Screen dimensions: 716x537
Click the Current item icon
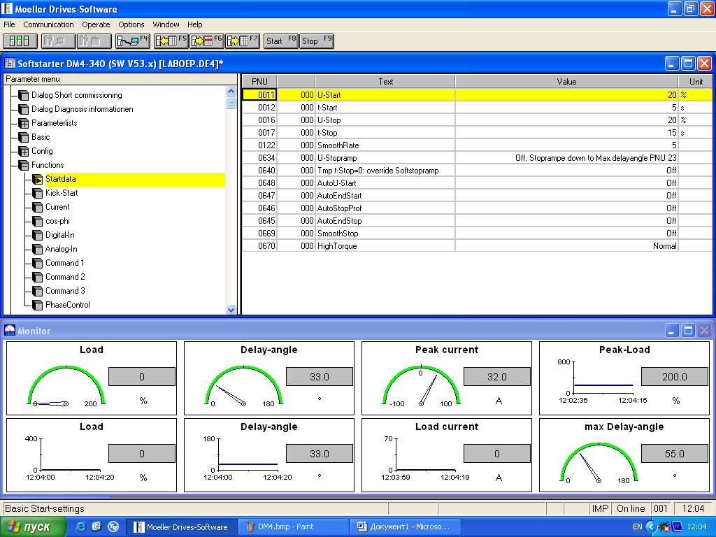pyautogui.click(x=38, y=207)
